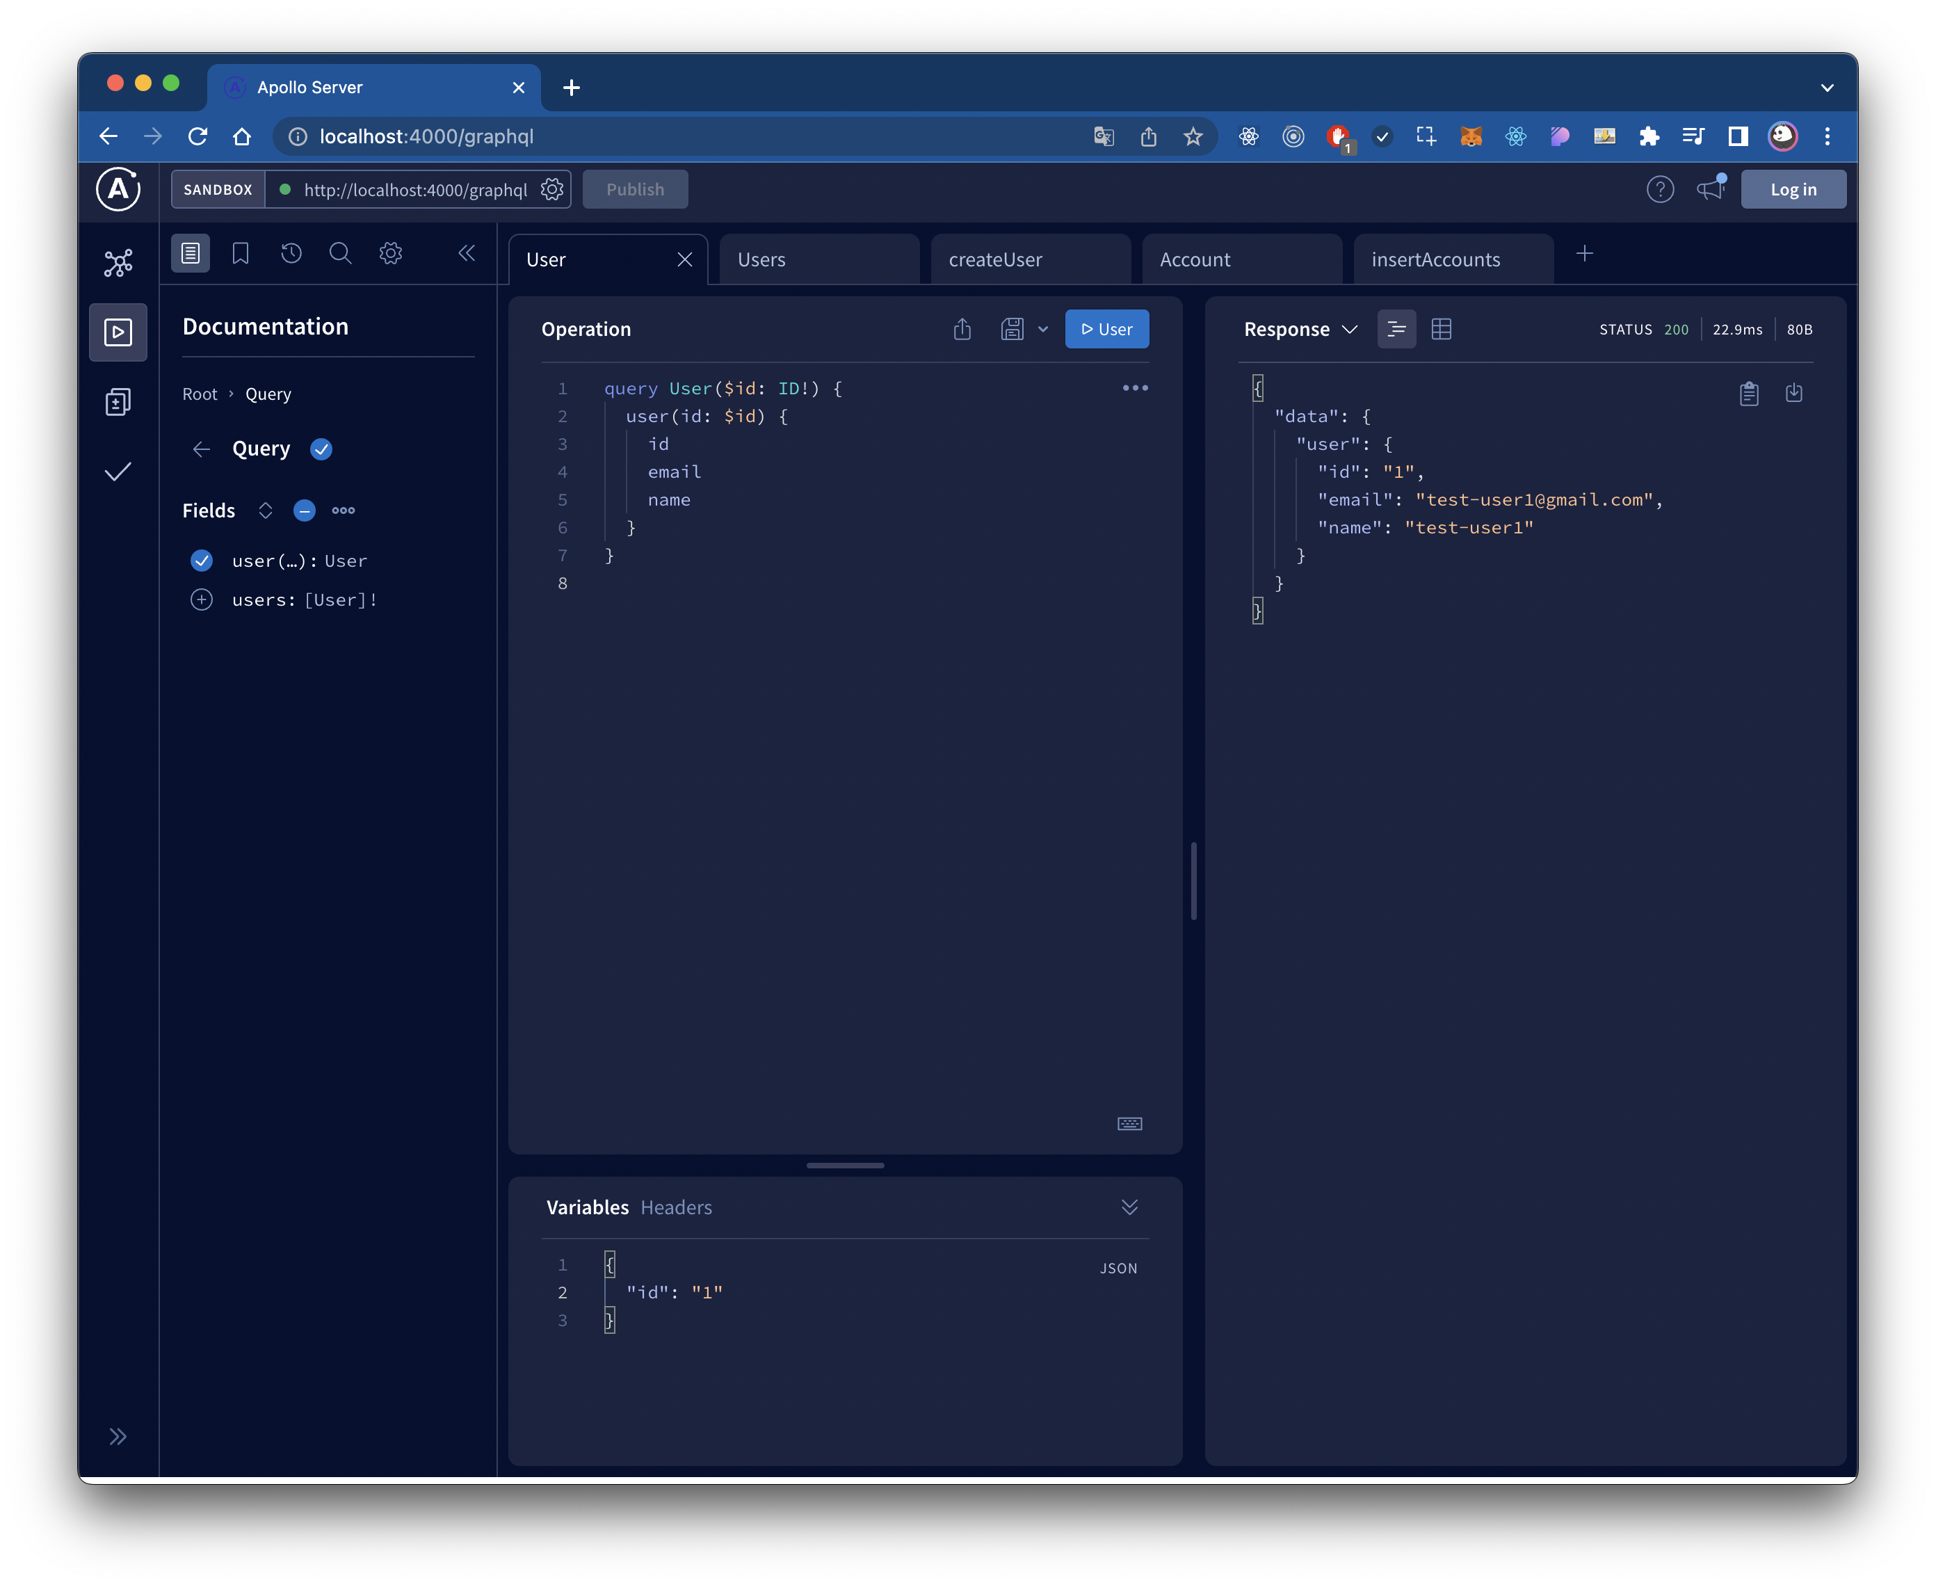
Task: Run the User query button
Action: click(1106, 329)
